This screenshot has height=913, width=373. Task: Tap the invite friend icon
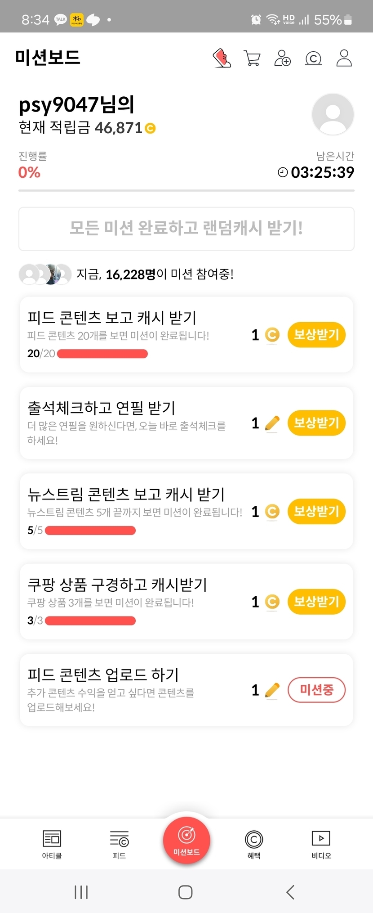coord(282,58)
